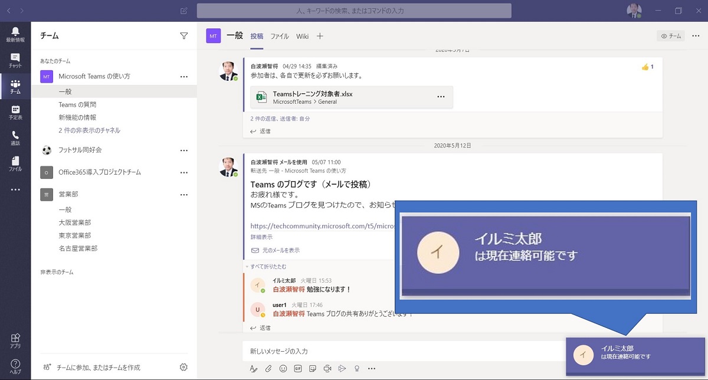Attach a file with the paperclip icon

268,368
